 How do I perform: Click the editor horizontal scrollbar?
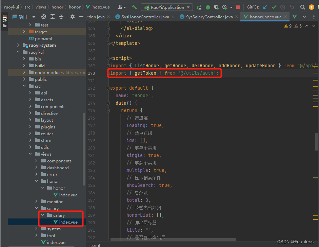tap(173, 240)
